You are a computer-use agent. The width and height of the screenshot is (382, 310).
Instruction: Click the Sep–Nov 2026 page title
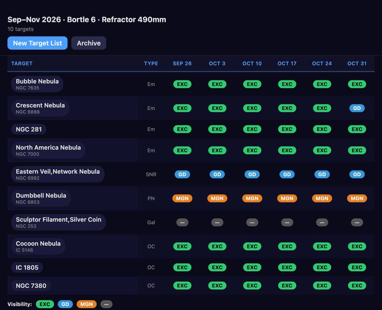tap(87, 20)
